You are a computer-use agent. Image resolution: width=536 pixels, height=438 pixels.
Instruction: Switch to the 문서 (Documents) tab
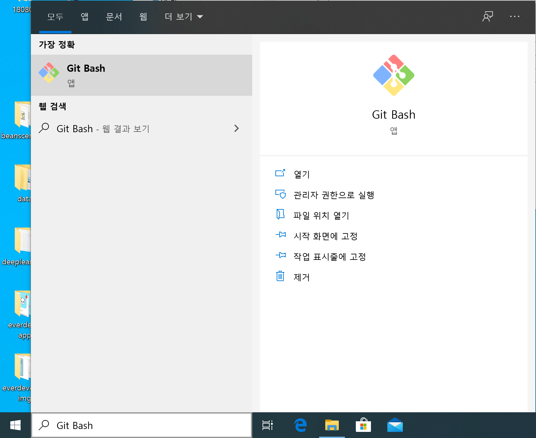coord(114,17)
